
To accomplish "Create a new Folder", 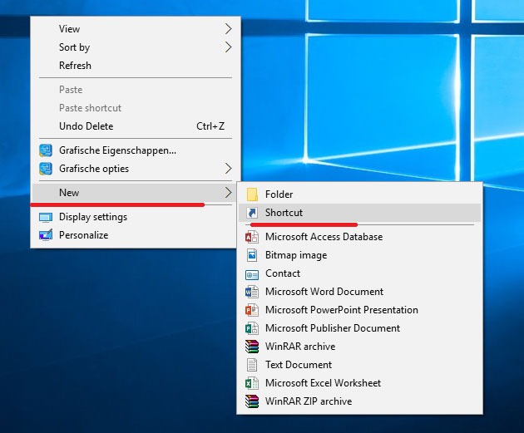I will (359, 194).
